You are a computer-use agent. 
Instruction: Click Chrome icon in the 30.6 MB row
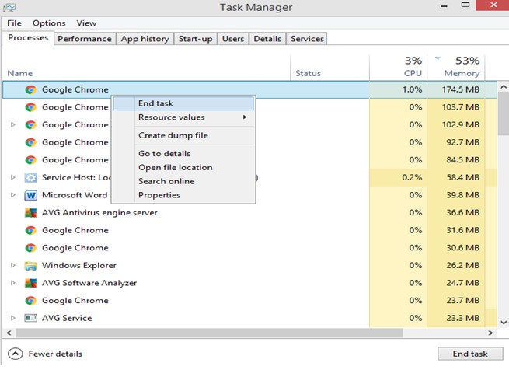(30, 248)
